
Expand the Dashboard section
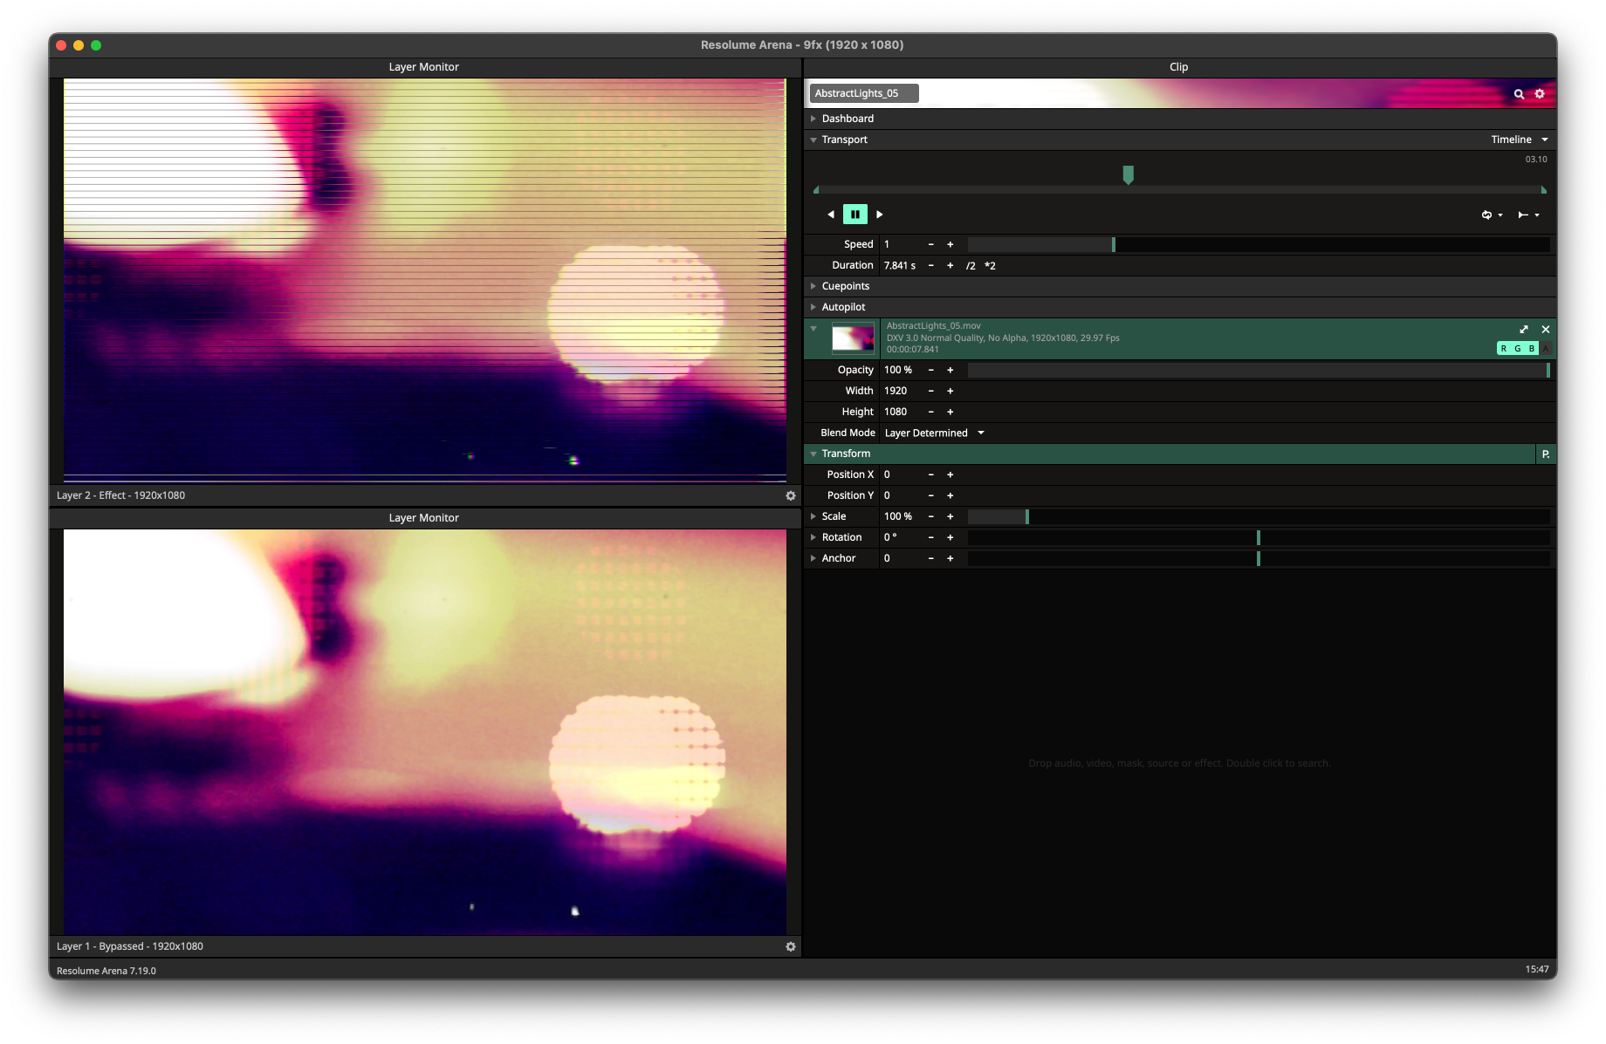(x=847, y=119)
